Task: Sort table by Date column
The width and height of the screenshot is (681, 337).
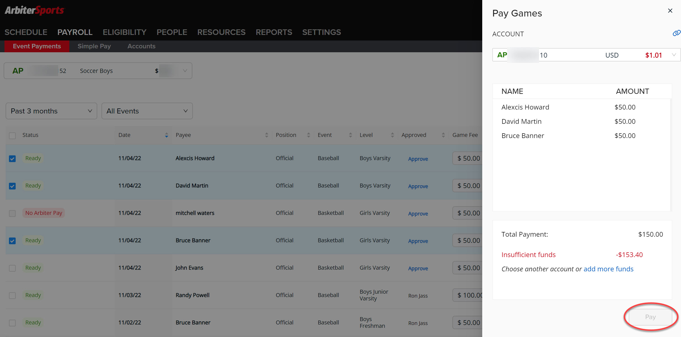Action: coord(167,135)
